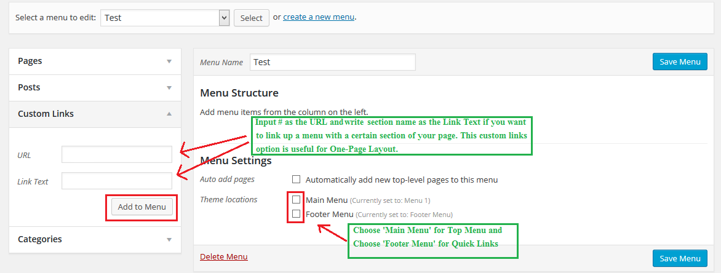Viewport: 721px width, 273px height.
Task: Open the Pages section header
Action: (30, 61)
